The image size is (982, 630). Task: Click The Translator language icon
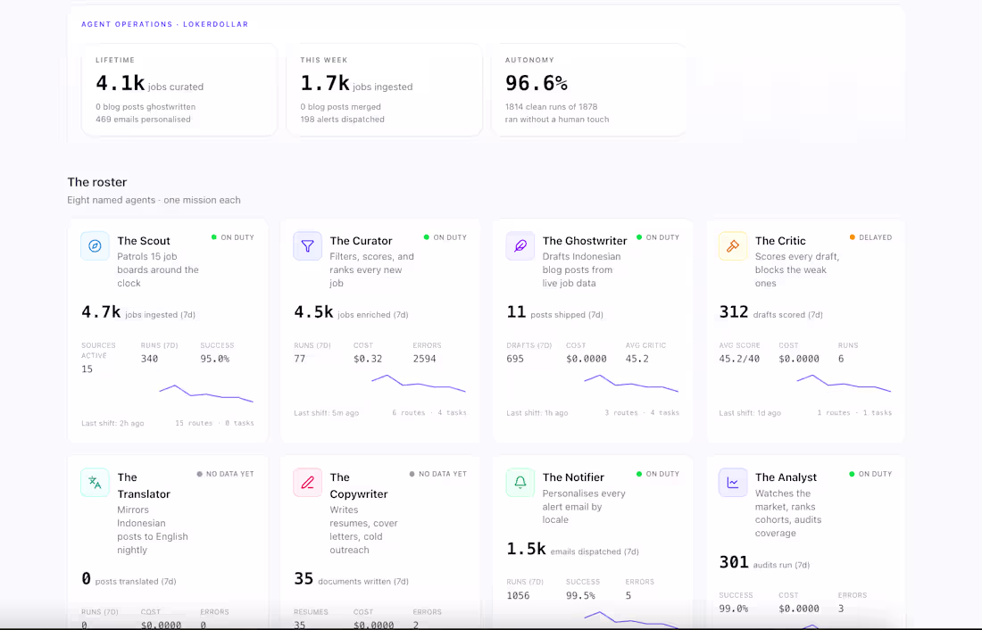click(x=95, y=483)
